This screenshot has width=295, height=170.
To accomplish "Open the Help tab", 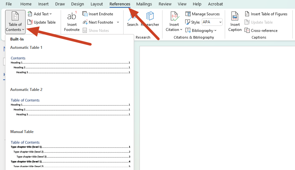I will coord(197,4).
